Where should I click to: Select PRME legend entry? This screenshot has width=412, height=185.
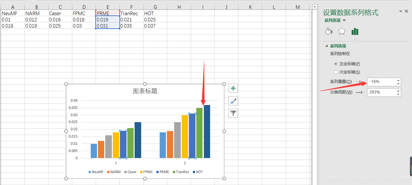[162, 172]
